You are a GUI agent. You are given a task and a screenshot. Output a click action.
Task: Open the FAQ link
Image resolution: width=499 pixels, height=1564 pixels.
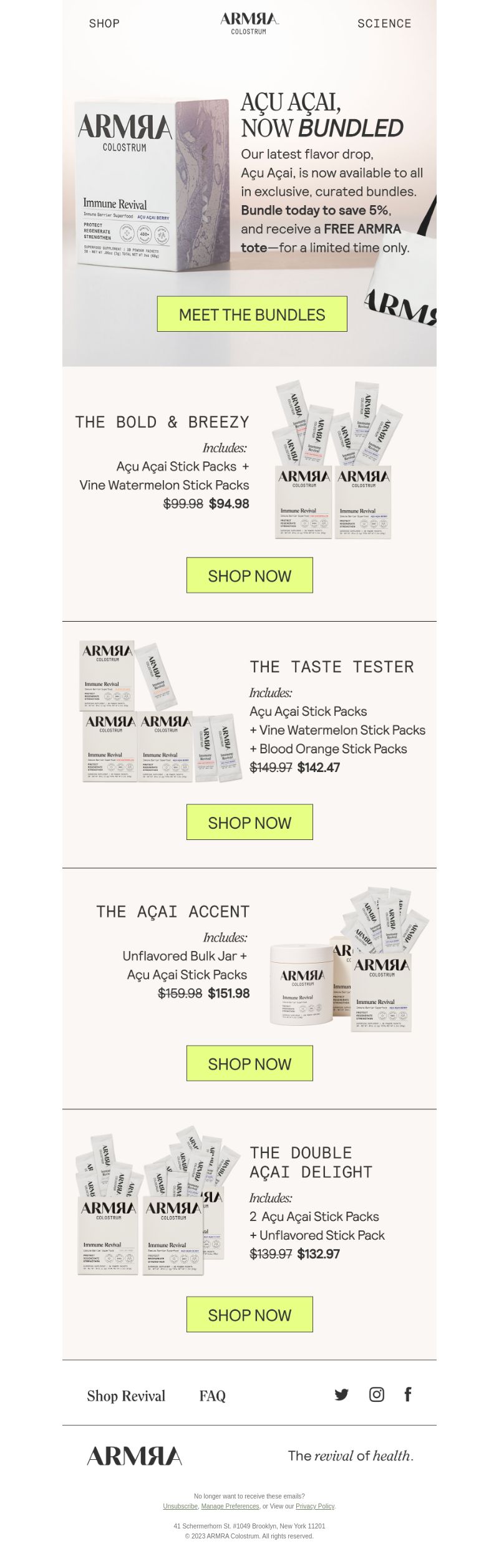tap(212, 1396)
